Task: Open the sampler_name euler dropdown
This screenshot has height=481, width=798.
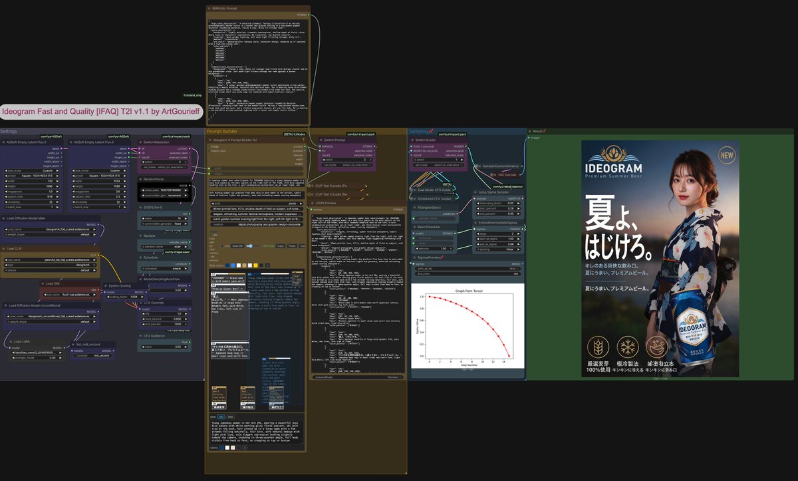Action: pos(164,247)
